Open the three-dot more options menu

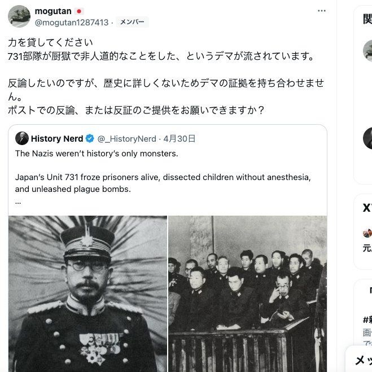pos(321,11)
